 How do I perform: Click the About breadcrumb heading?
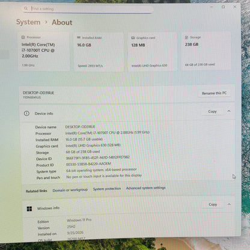tap(62, 22)
